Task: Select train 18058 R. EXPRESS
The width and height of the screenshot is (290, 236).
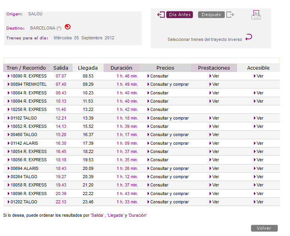Action: point(27,185)
